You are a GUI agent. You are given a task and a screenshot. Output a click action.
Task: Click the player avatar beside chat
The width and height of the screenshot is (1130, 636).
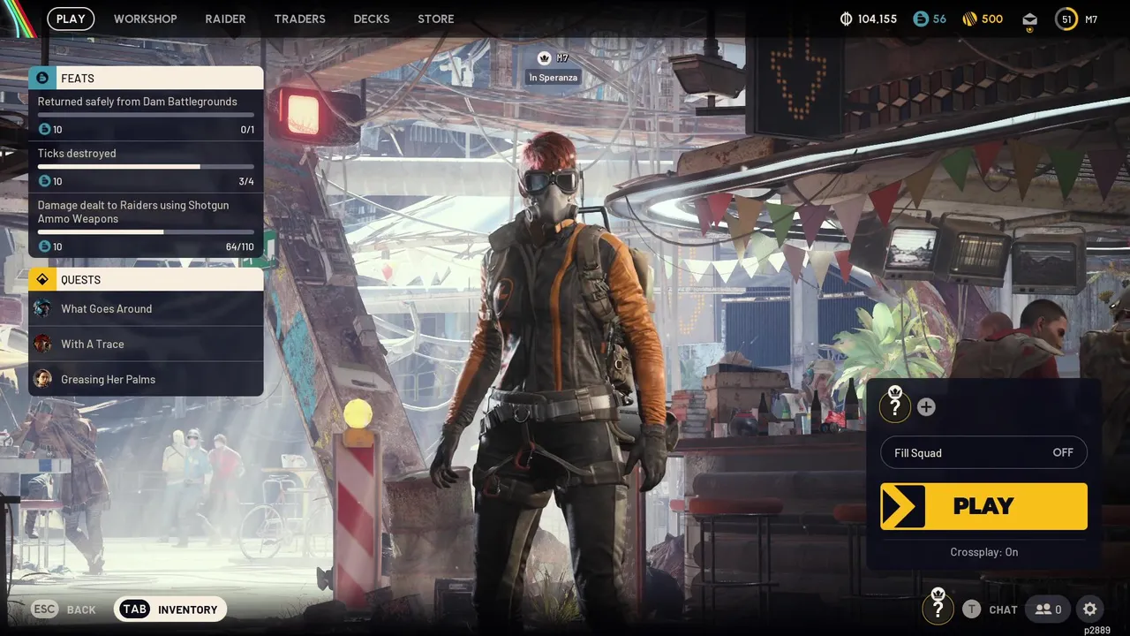[x=938, y=608]
